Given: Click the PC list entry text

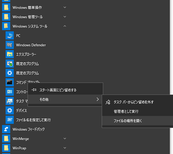Looking at the screenshot, I should (18, 36).
